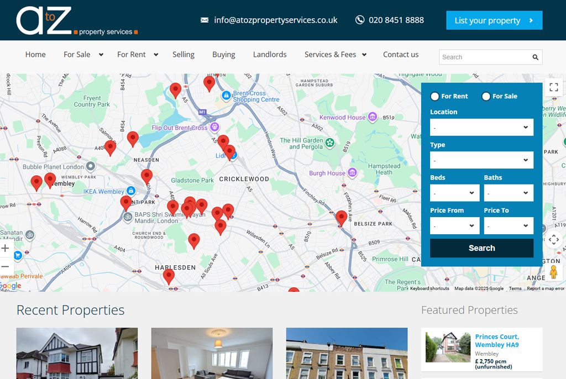Open the living room recent property photo
The image size is (566, 379).
[x=212, y=354]
